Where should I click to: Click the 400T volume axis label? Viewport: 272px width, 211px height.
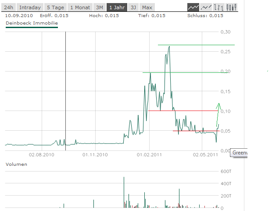(x=226, y=183)
